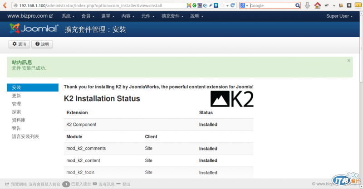The height and width of the screenshot is (189, 363).
Task: Open the downloads arrow icon
Action: (307, 5)
